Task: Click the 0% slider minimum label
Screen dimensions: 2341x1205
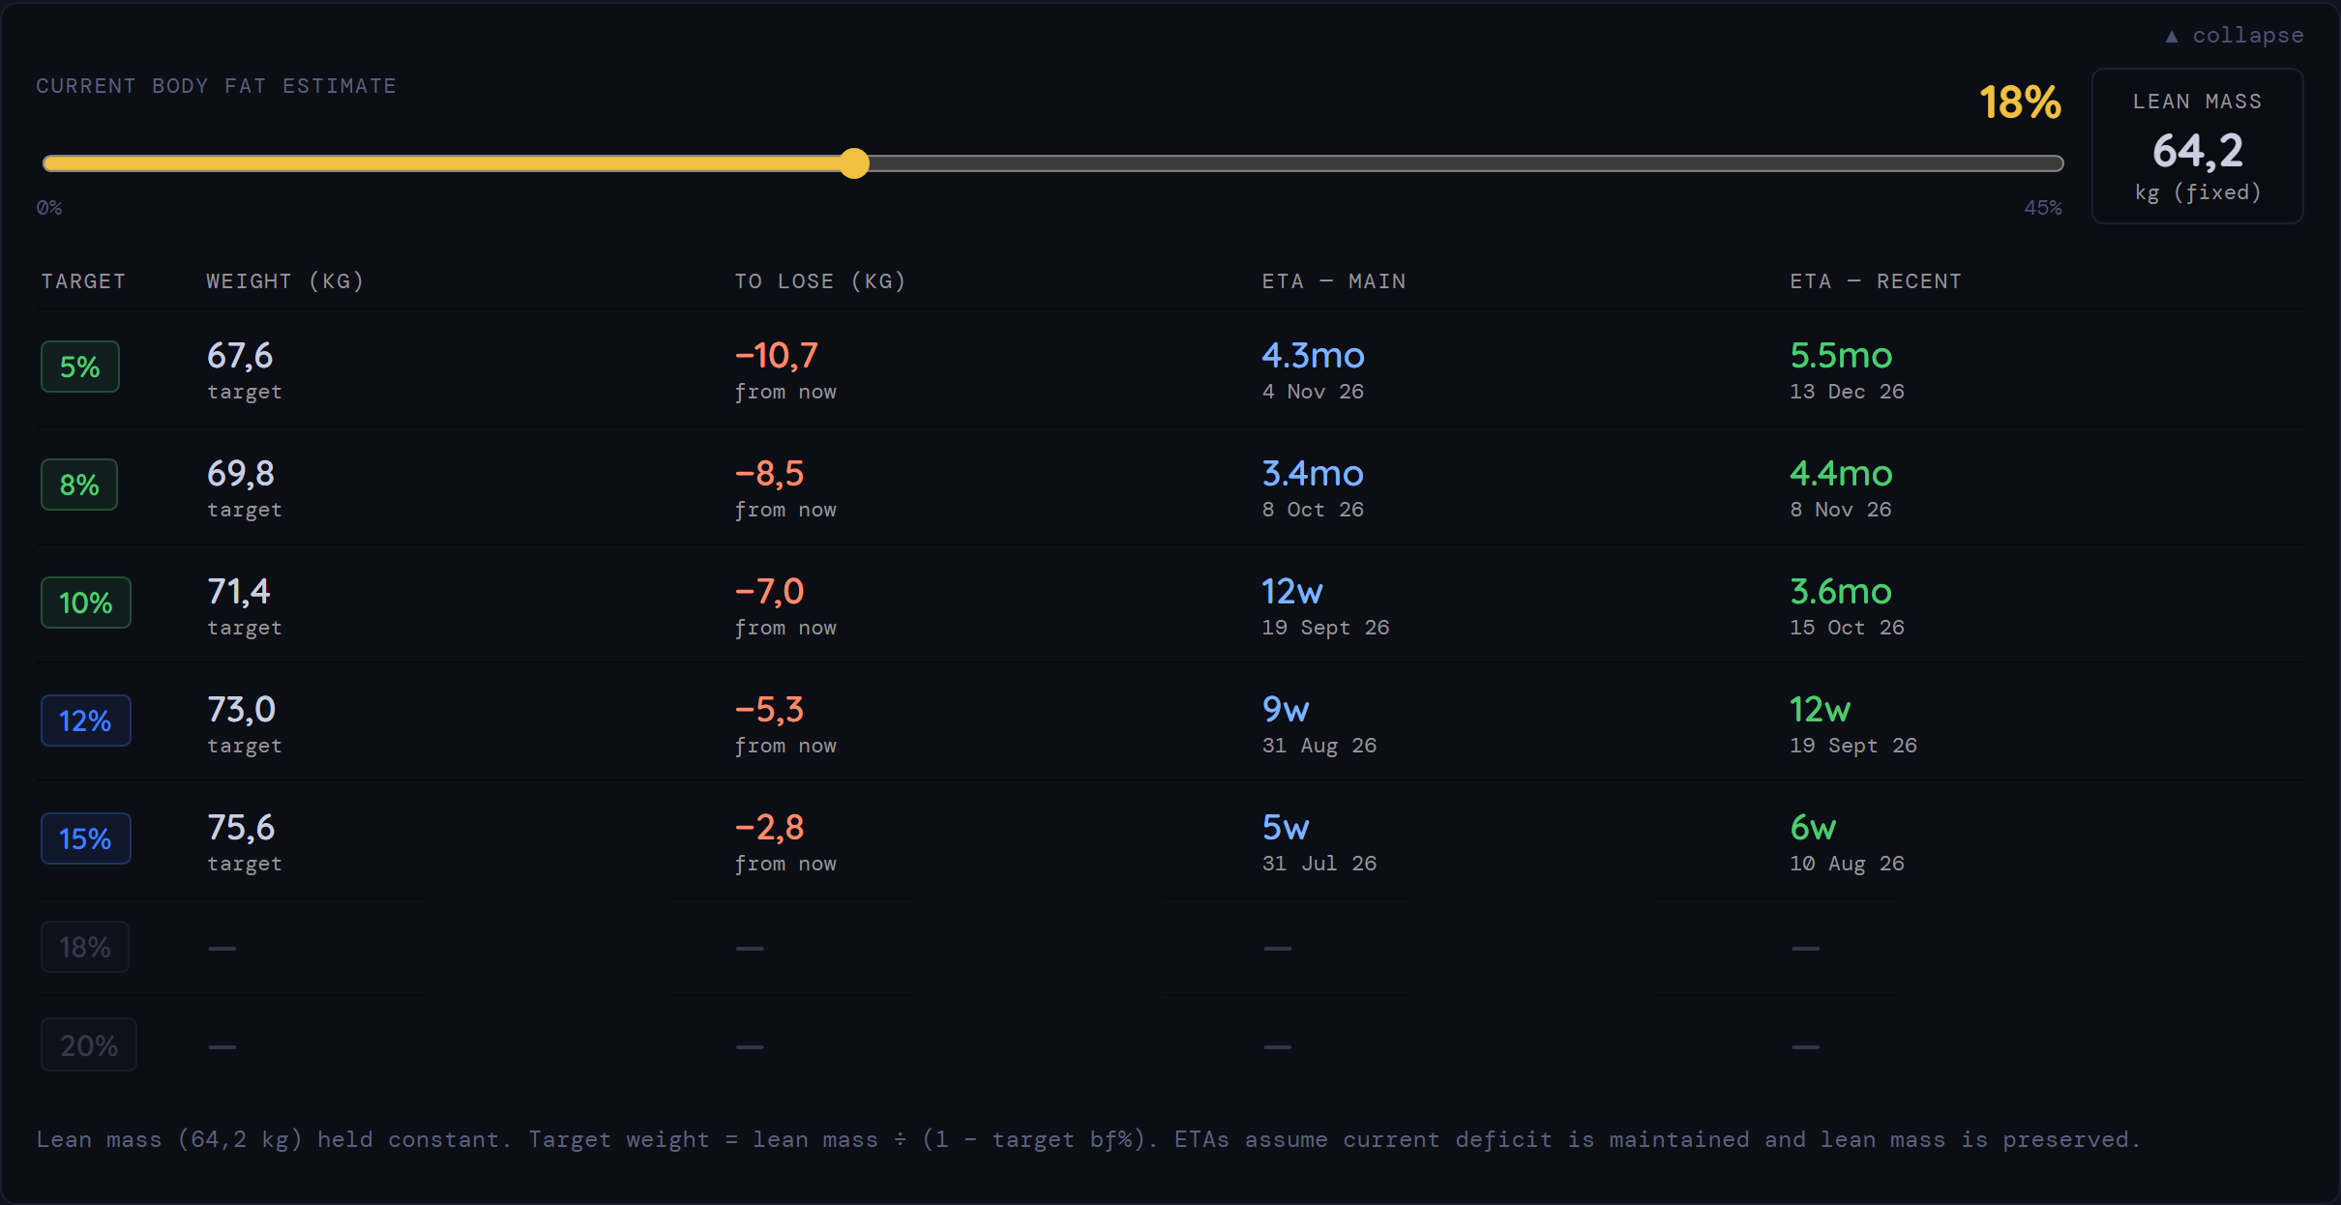Action: [x=49, y=208]
